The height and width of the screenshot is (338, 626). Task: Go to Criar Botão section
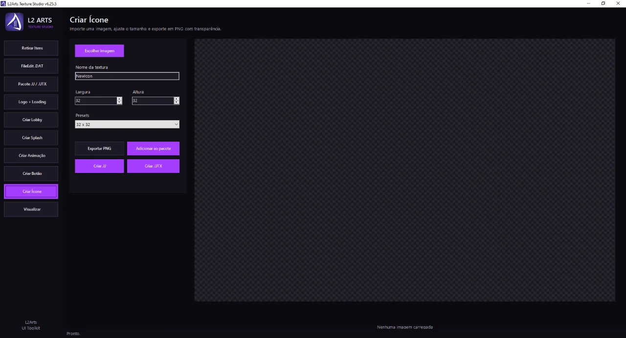pyautogui.click(x=31, y=173)
